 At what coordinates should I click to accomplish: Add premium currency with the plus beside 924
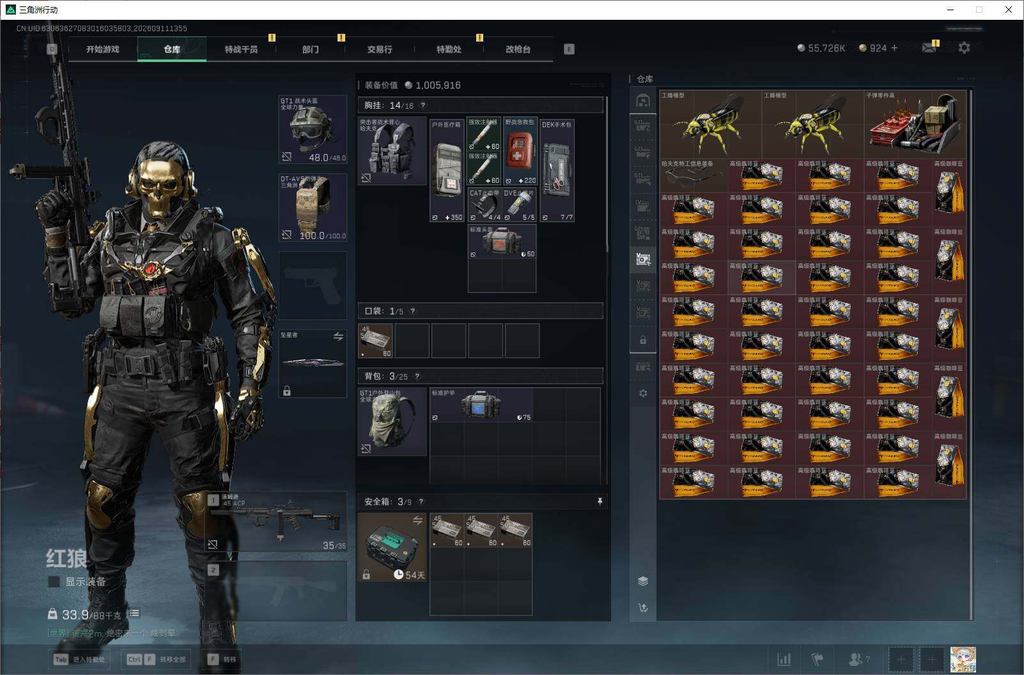[894, 48]
